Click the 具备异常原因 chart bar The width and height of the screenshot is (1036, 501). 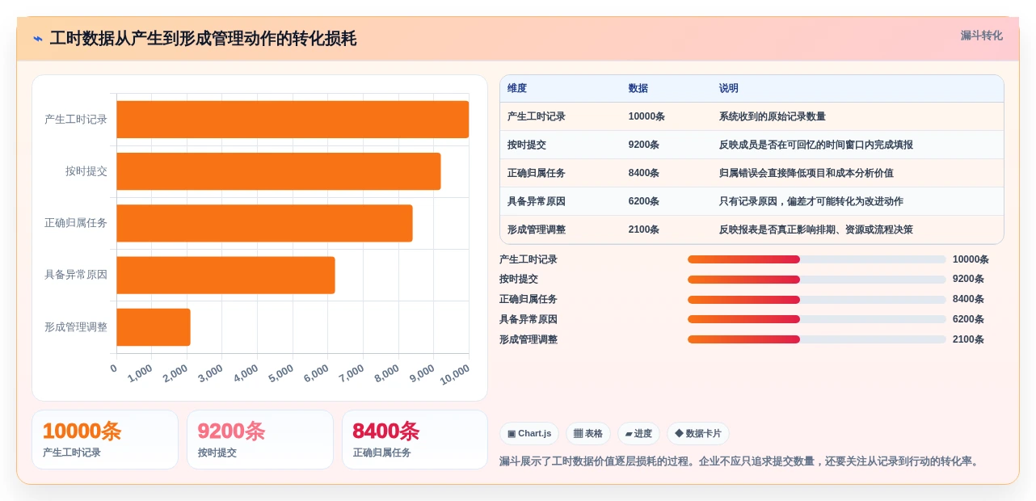(225, 275)
